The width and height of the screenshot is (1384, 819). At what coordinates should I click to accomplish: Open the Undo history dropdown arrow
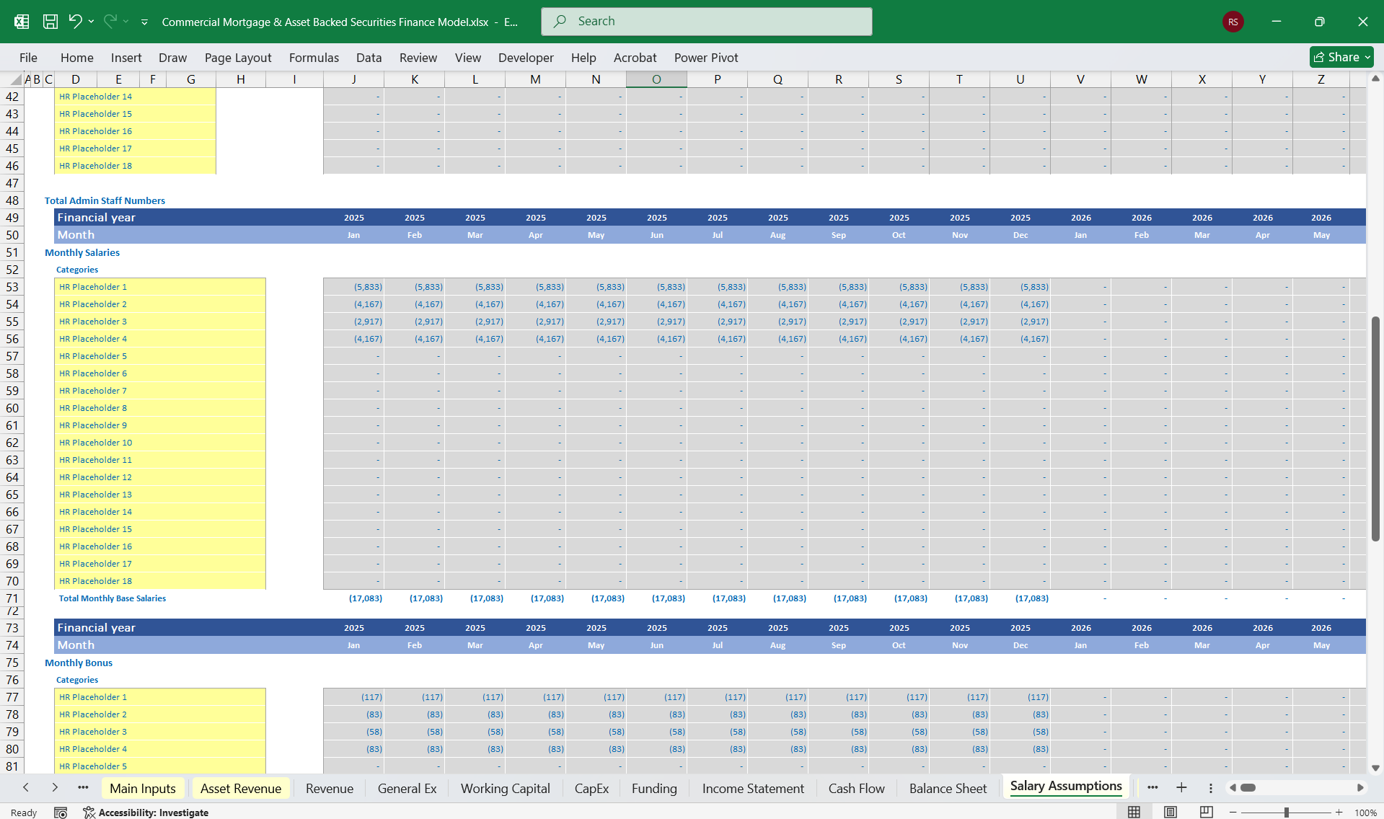tap(92, 22)
